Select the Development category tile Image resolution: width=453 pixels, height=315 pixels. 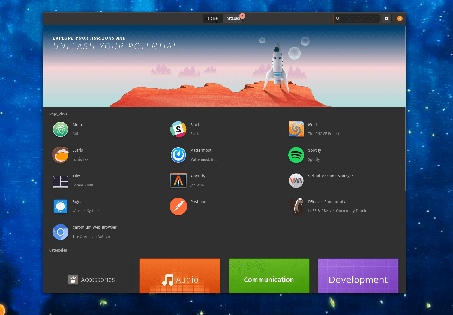358,276
